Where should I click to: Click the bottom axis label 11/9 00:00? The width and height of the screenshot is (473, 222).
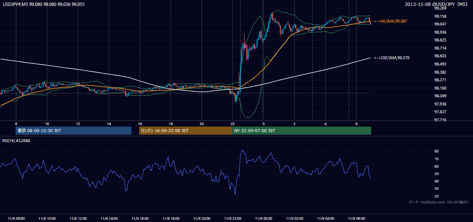(x=264, y=219)
